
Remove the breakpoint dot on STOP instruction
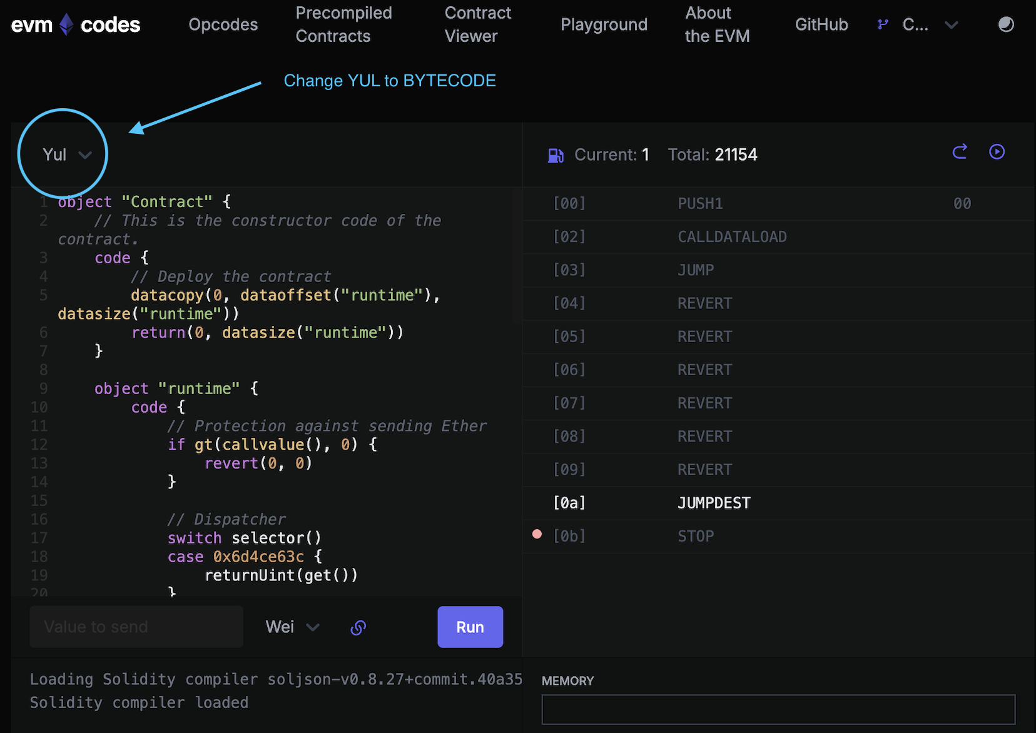pos(537,534)
